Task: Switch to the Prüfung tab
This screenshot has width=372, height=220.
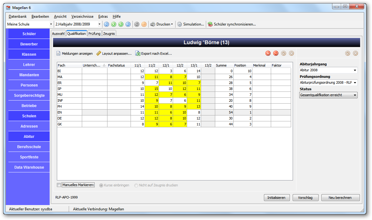Action: 94,34
